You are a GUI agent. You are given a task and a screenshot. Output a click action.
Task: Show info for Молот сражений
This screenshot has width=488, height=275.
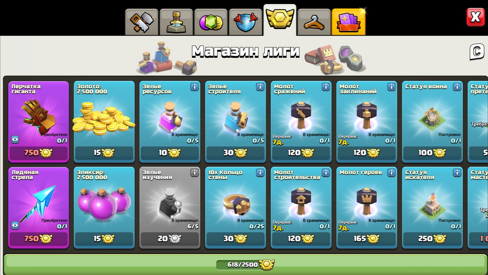coord(326,87)
